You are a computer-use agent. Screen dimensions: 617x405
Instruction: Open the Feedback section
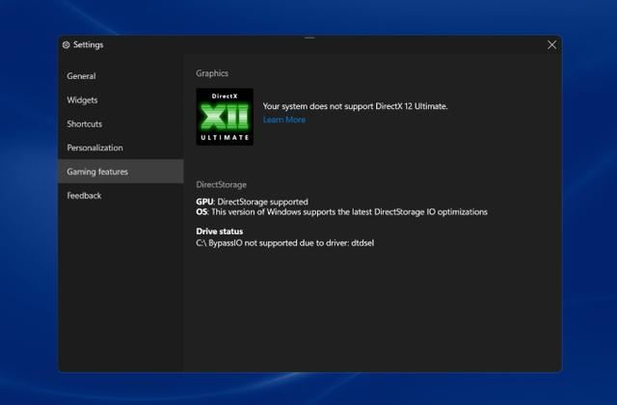point(84,196)
